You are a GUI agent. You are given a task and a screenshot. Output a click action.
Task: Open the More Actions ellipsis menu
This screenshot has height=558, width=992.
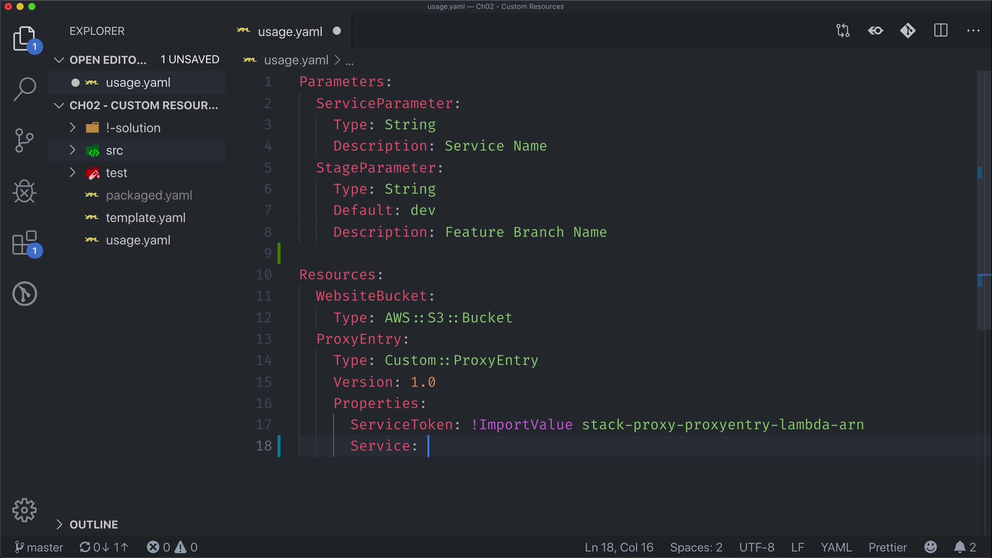coord(973,31)
